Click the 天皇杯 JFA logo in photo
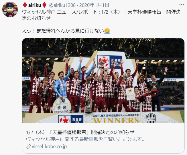This screenshot has height=155, width=187. pyautogui.click(x=109, y=62)
